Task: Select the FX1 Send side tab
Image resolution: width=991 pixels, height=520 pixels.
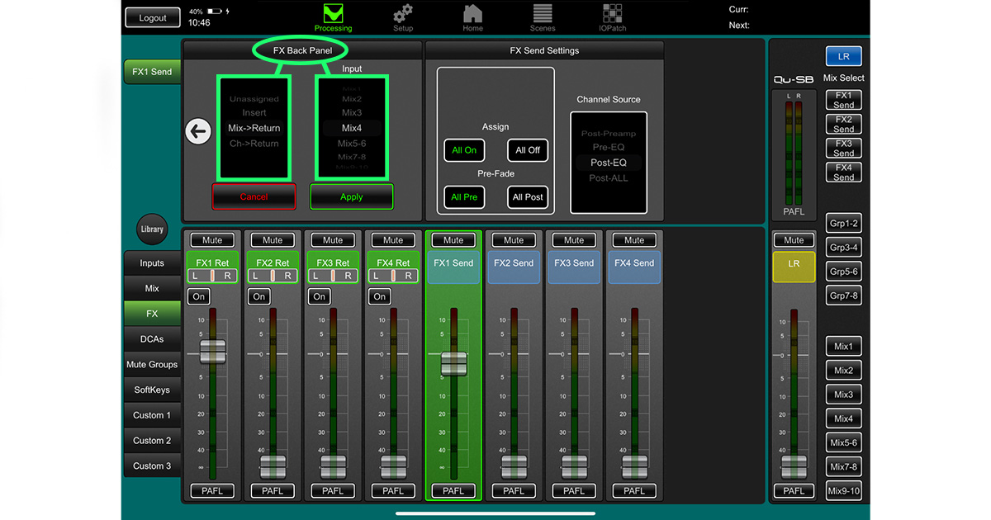Action: [x=152, y=72]
